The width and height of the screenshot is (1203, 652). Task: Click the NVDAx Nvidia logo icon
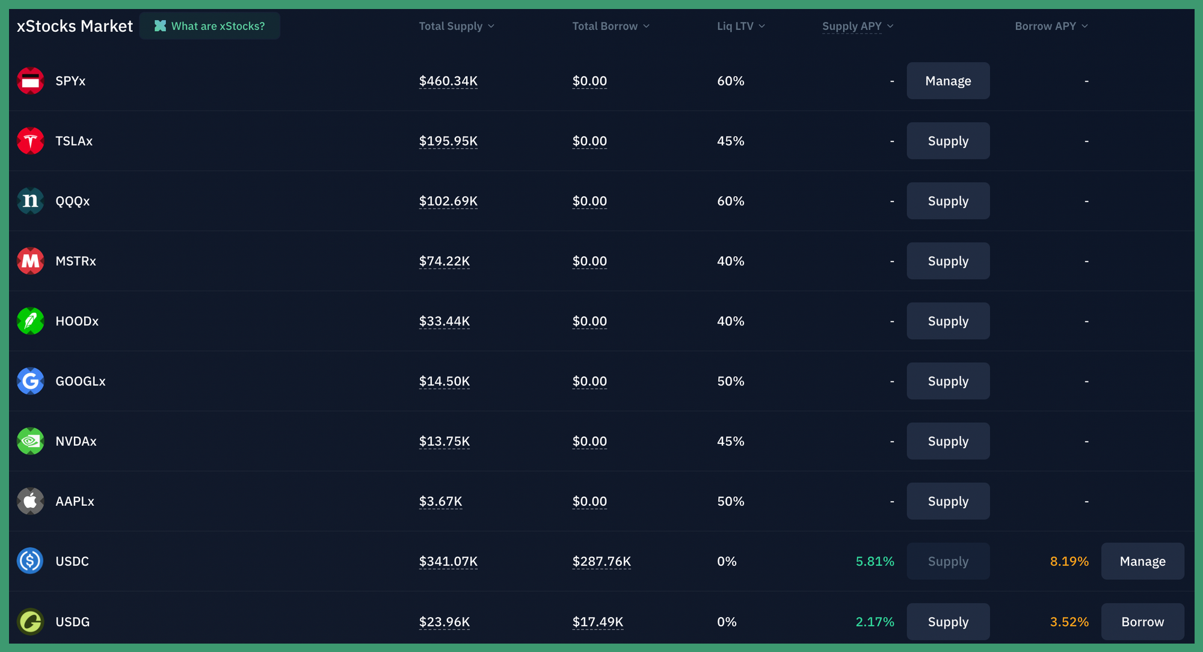point(30,441)
